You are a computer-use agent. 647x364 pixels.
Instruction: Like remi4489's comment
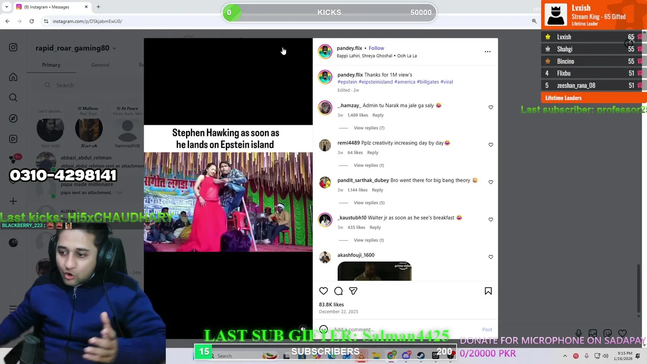[x=491, y=145]
